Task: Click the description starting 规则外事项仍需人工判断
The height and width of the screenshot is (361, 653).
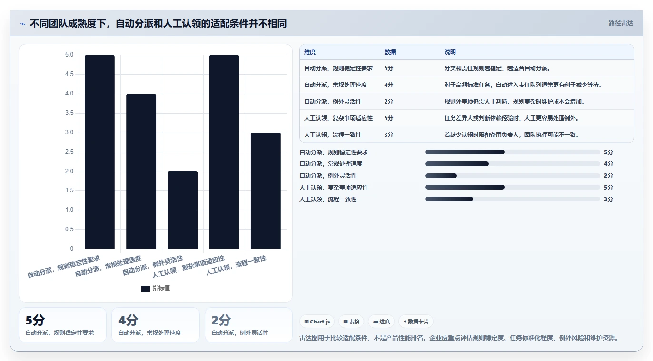Action: point(514,102)
